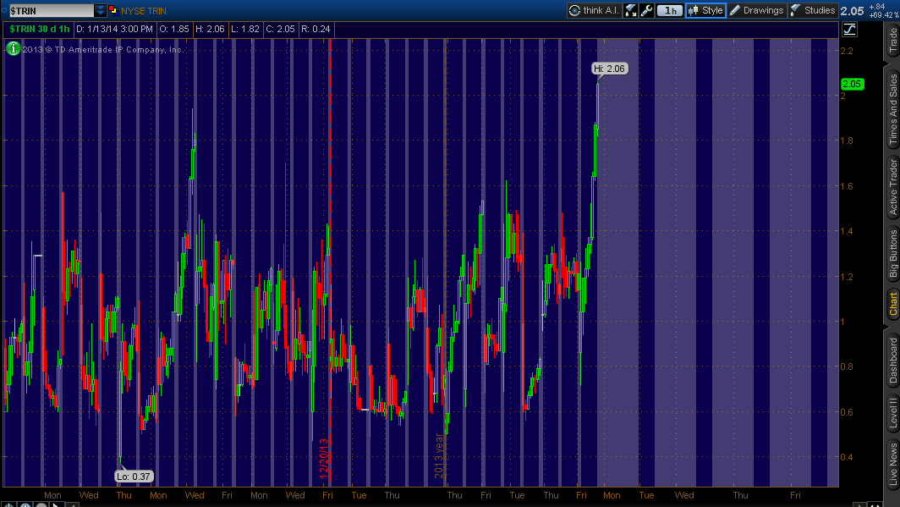
Task: Click the O: 1.85 open value
Action: [174, 29]
